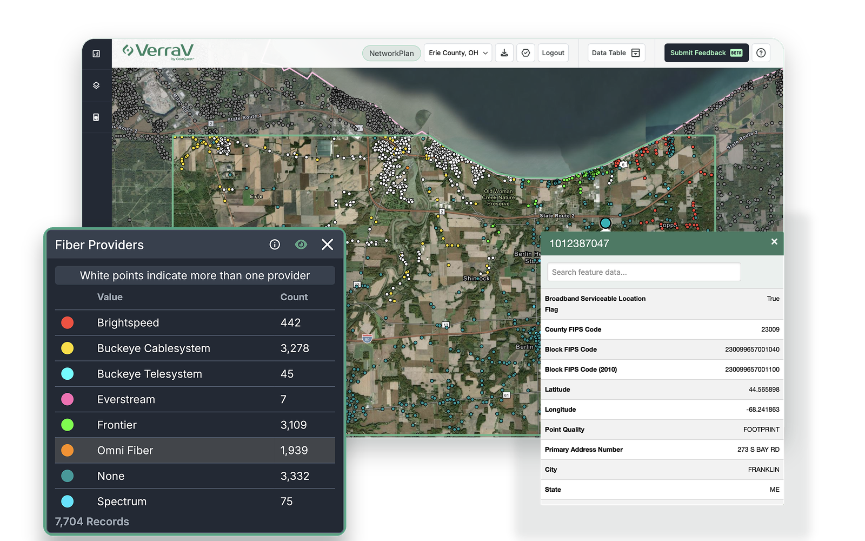Click the green Frontier swatch
Viewport: 865px width, 541px height.
point(68,425)
